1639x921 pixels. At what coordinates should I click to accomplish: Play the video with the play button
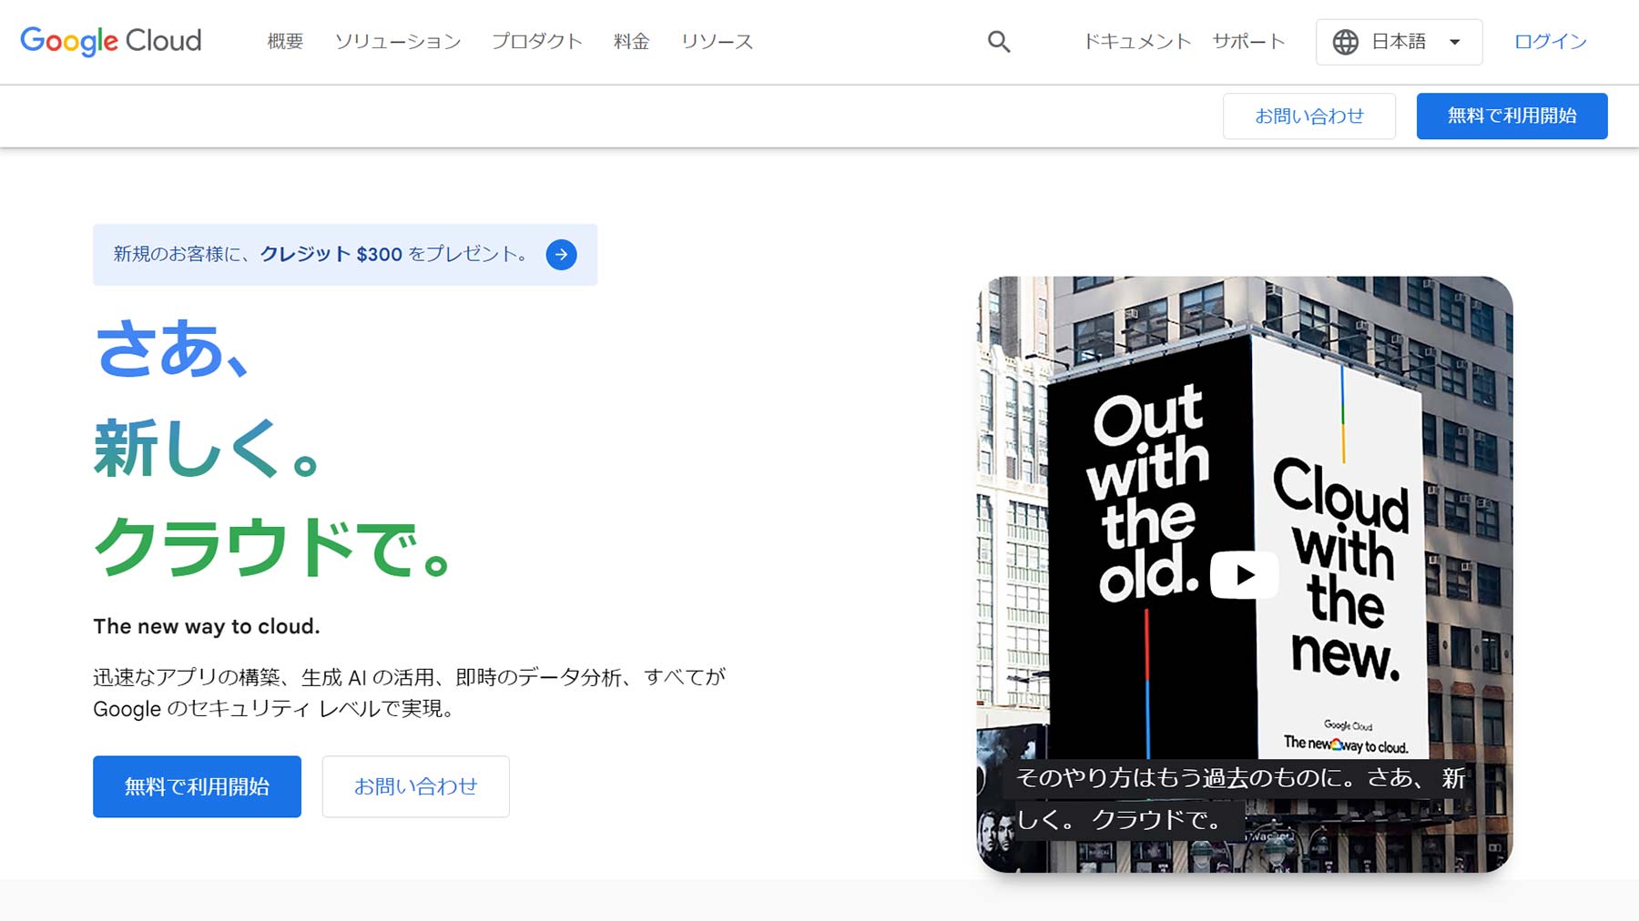1245,575
